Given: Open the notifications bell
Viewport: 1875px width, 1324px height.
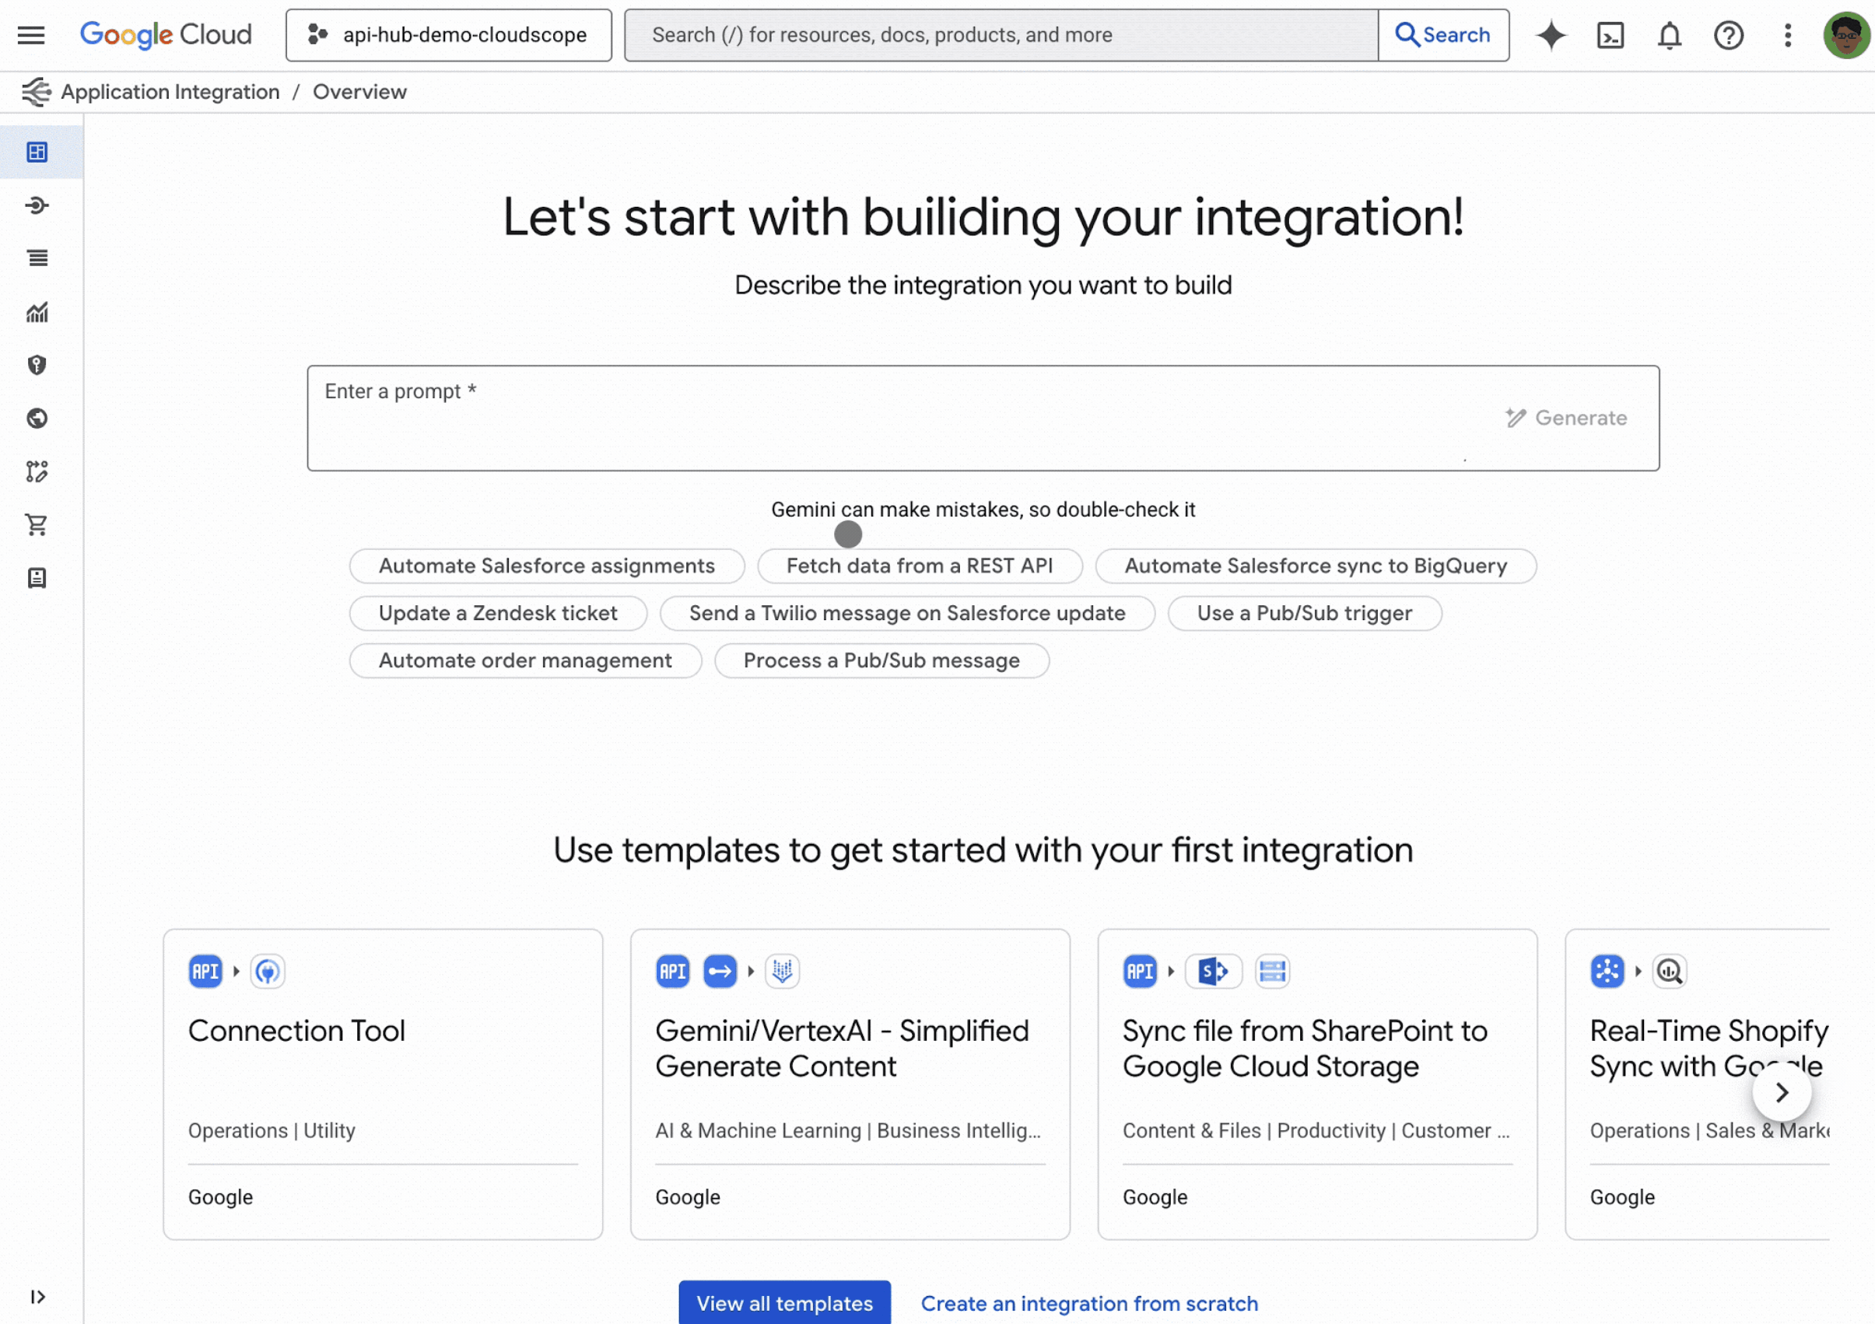Looking at the screenshot, I should pyautogui.click(x=1669, y=35).
